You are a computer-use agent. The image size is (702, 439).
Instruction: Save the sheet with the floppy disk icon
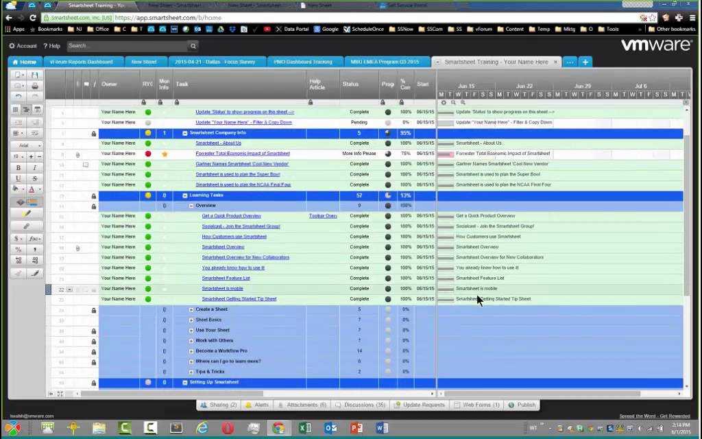(x=35, y=75)
